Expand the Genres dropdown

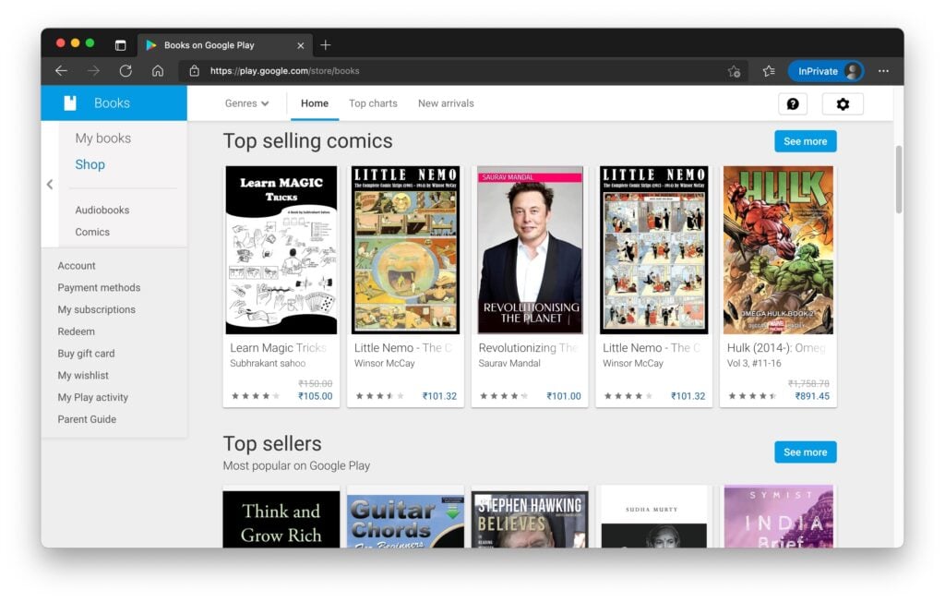coord(247,103)
